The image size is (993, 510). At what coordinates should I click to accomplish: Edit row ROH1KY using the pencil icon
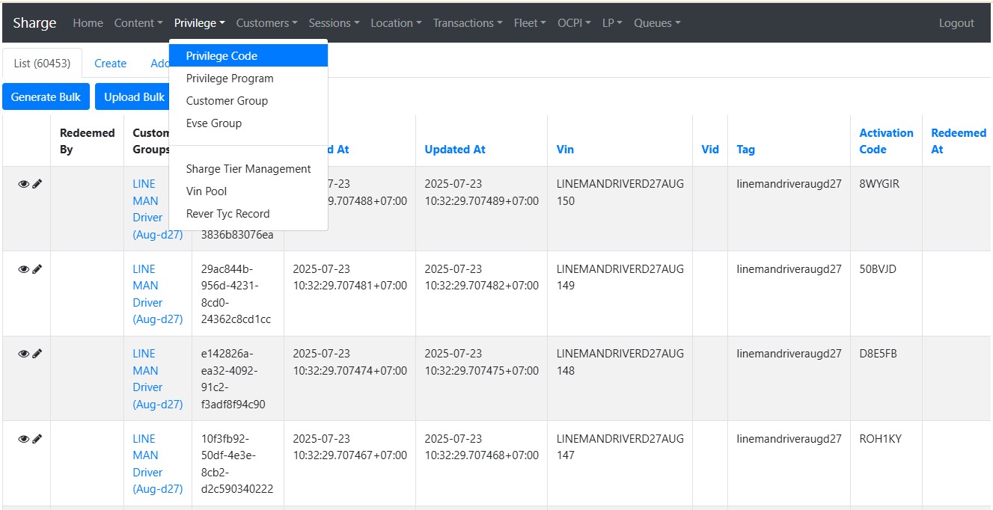pos(37,439)
